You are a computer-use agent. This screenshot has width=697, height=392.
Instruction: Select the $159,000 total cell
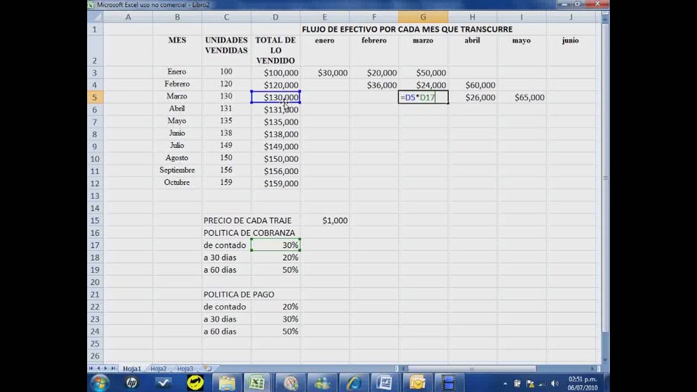point(276,183)
